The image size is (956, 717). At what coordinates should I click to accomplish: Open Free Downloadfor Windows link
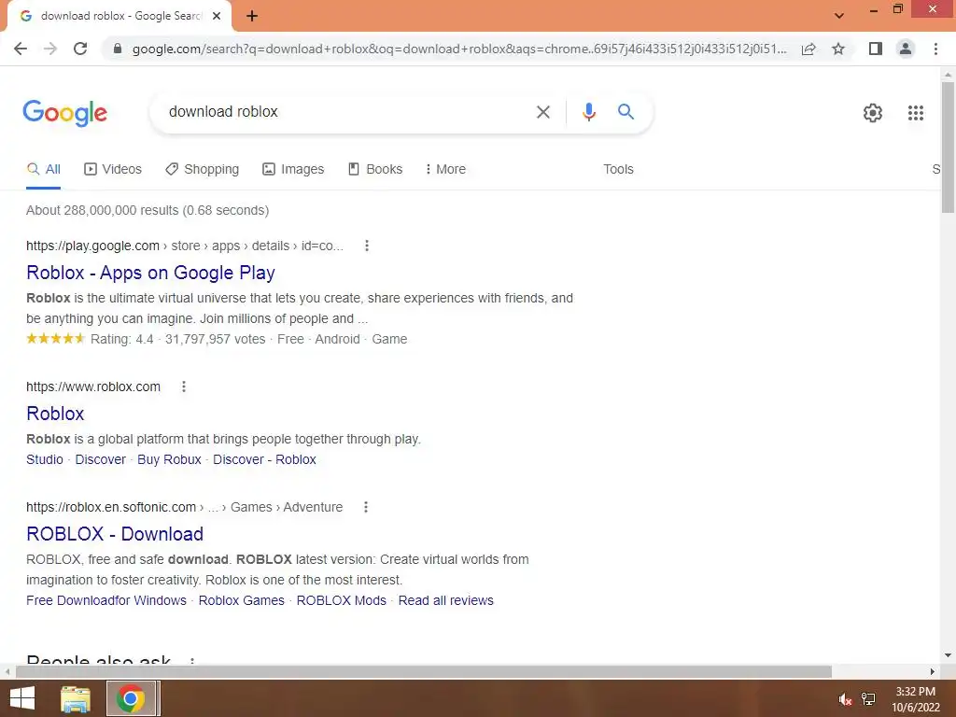[106, 600]
